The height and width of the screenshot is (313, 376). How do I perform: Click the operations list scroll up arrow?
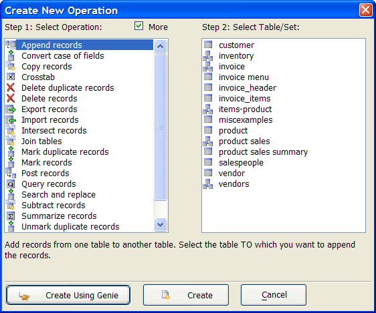(160, 46)
